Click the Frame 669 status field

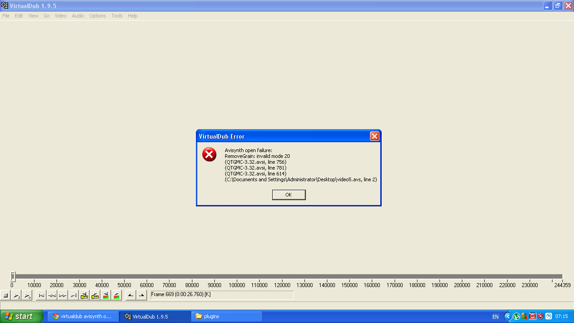(222, 295)
